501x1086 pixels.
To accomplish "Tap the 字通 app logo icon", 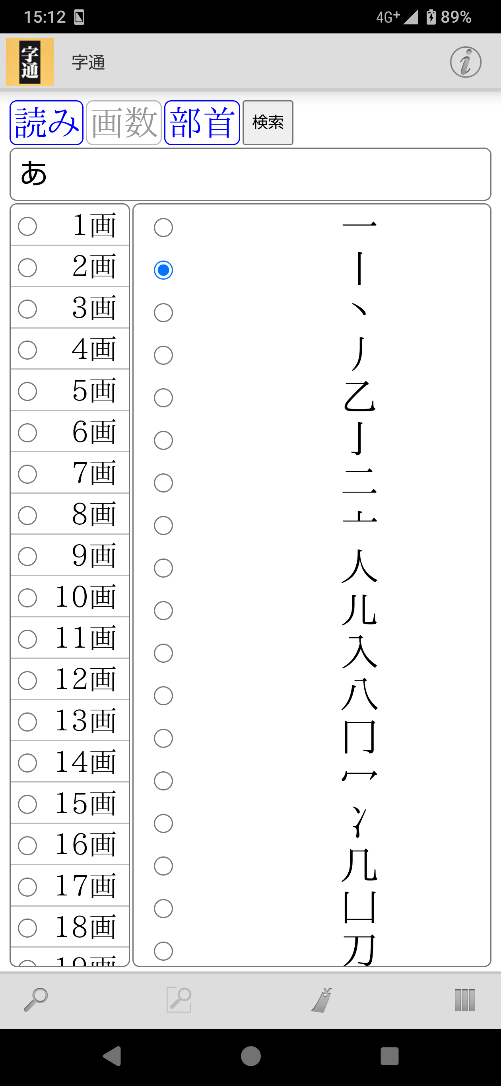I will (30, 62).
